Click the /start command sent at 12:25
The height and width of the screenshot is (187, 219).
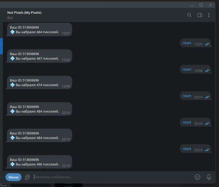coord(187,43)
